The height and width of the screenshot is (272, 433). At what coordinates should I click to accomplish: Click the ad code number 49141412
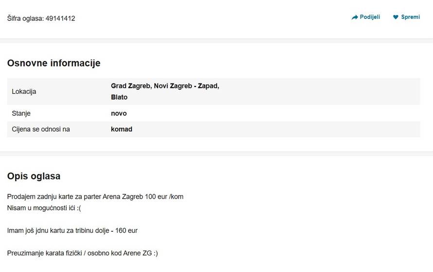pyautogui.click(x=60, y=18)
